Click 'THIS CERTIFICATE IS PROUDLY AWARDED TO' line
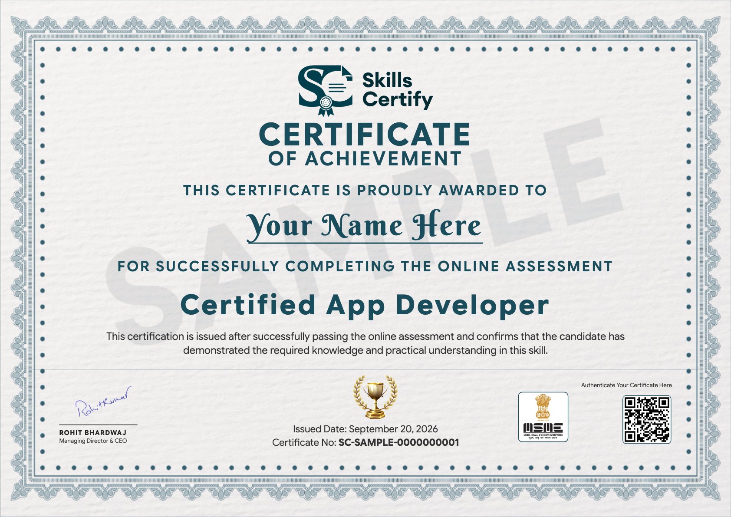The height and width of the screenshot is (517, 731). (365, 190)
